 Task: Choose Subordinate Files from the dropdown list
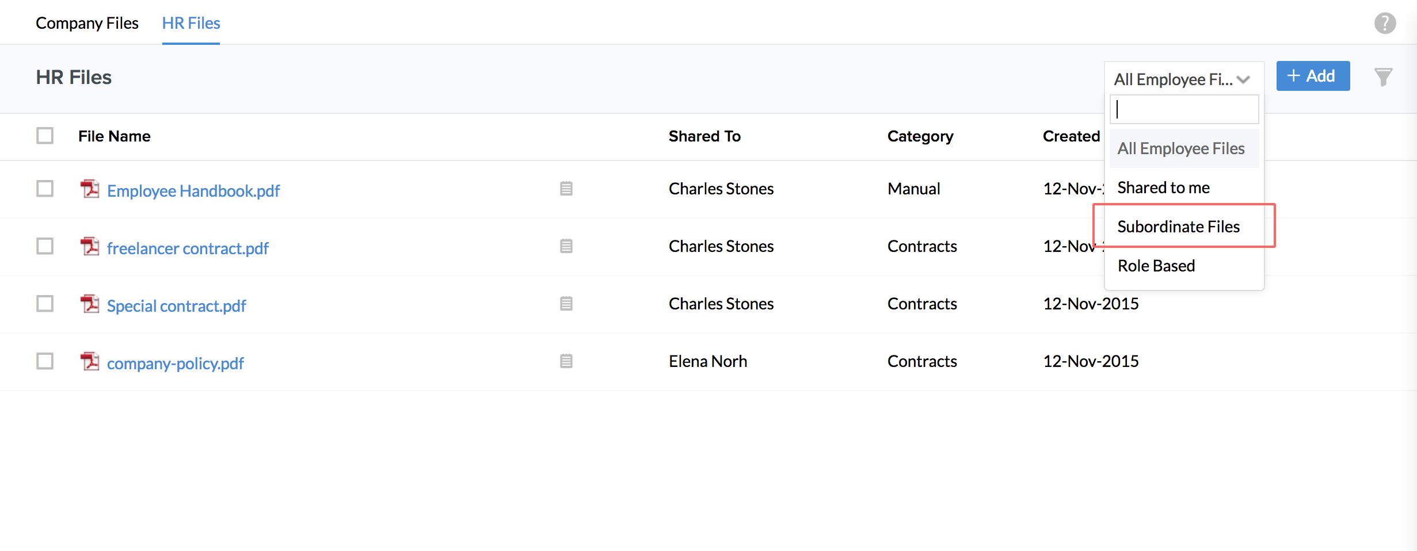point(1178,227)
